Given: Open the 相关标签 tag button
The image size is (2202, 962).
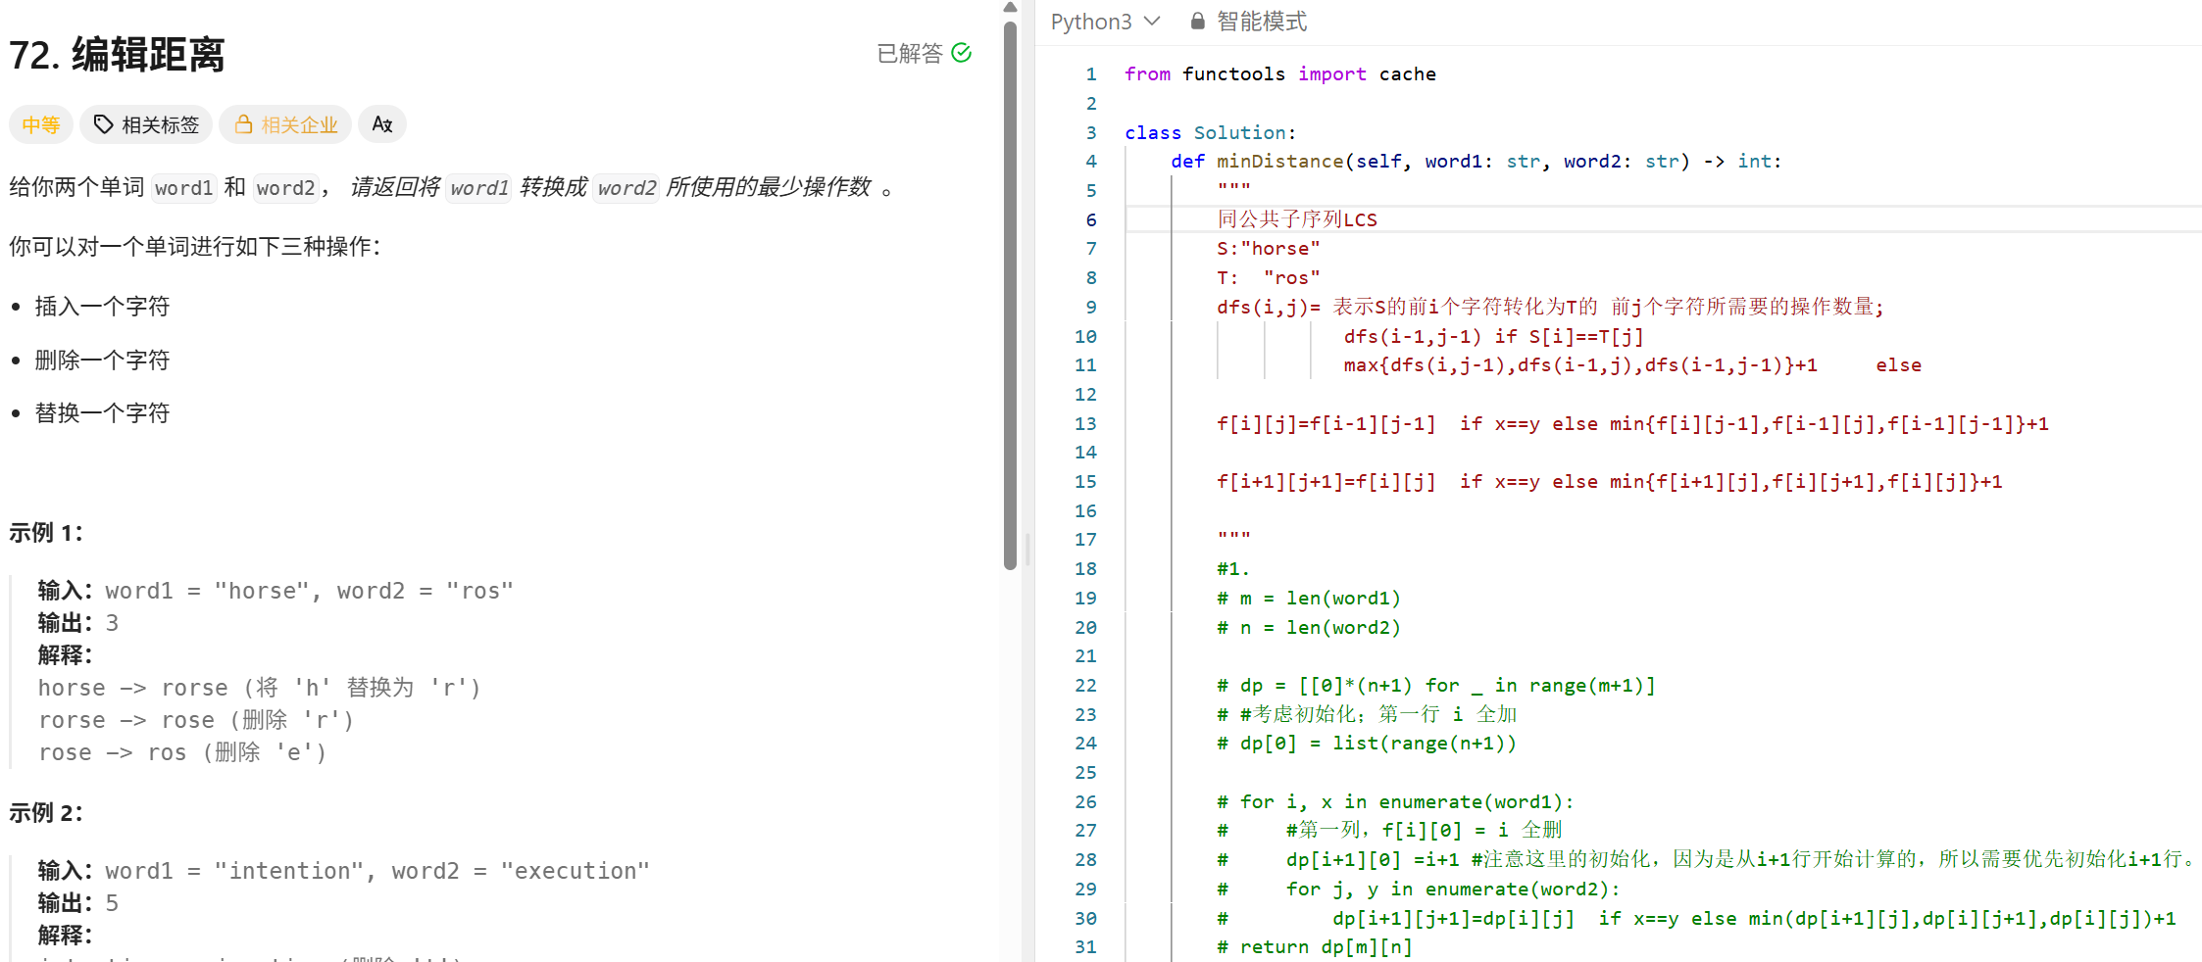Looking at the screenshot, I should 146,124.
